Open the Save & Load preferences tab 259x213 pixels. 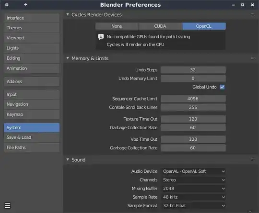point(32,137)
